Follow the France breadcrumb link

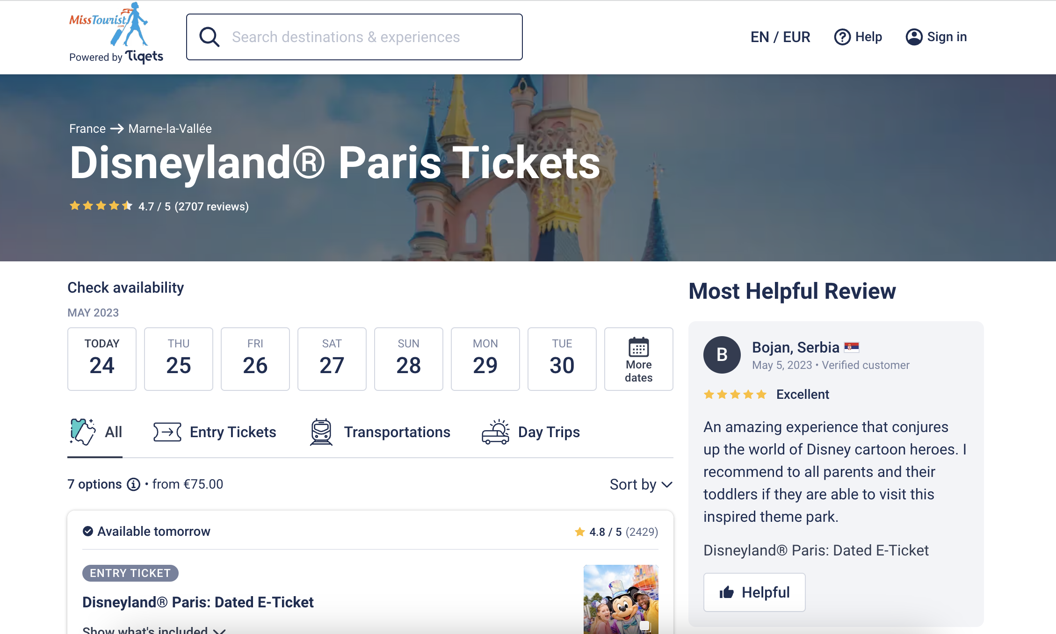[x=87, y=129]
